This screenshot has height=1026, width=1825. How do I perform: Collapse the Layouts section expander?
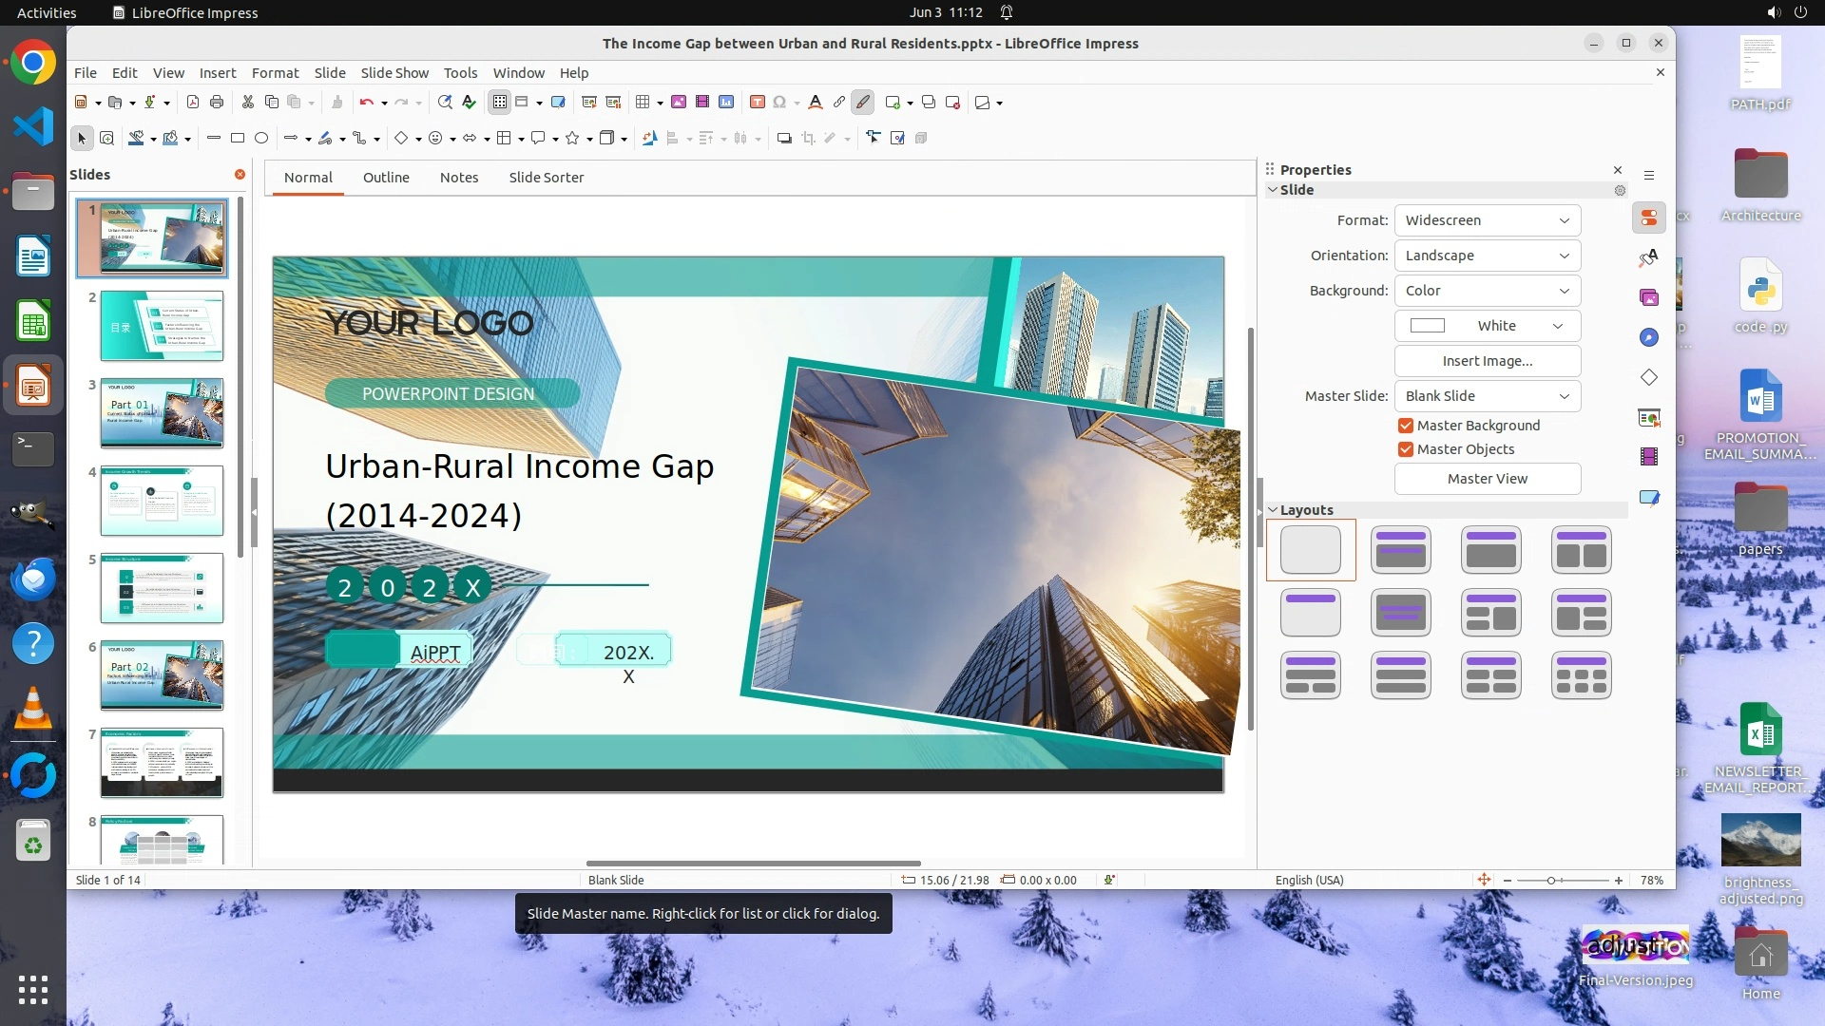coord(1273,510)
